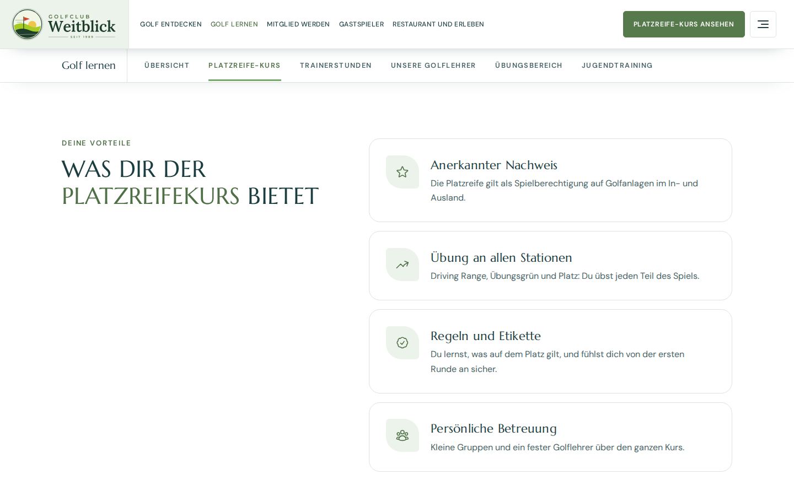Click Platzreife-Kurs ansehen button
Image resolution: width=794 pixels, height=496 pixels.
(684, 24)
